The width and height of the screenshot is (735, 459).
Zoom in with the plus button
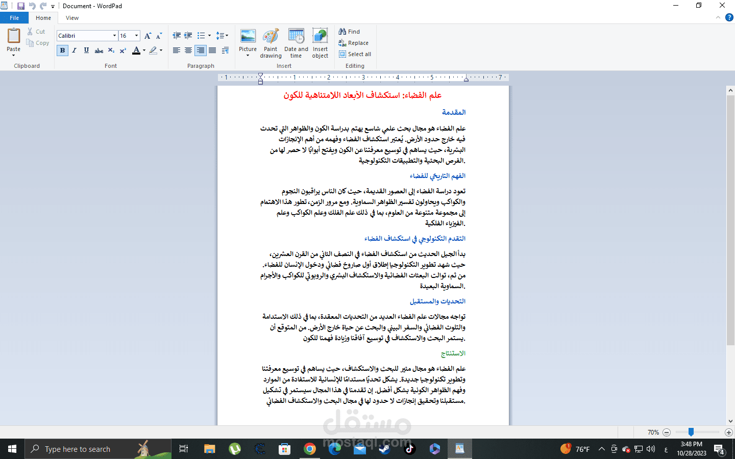(x=728, y=432)
